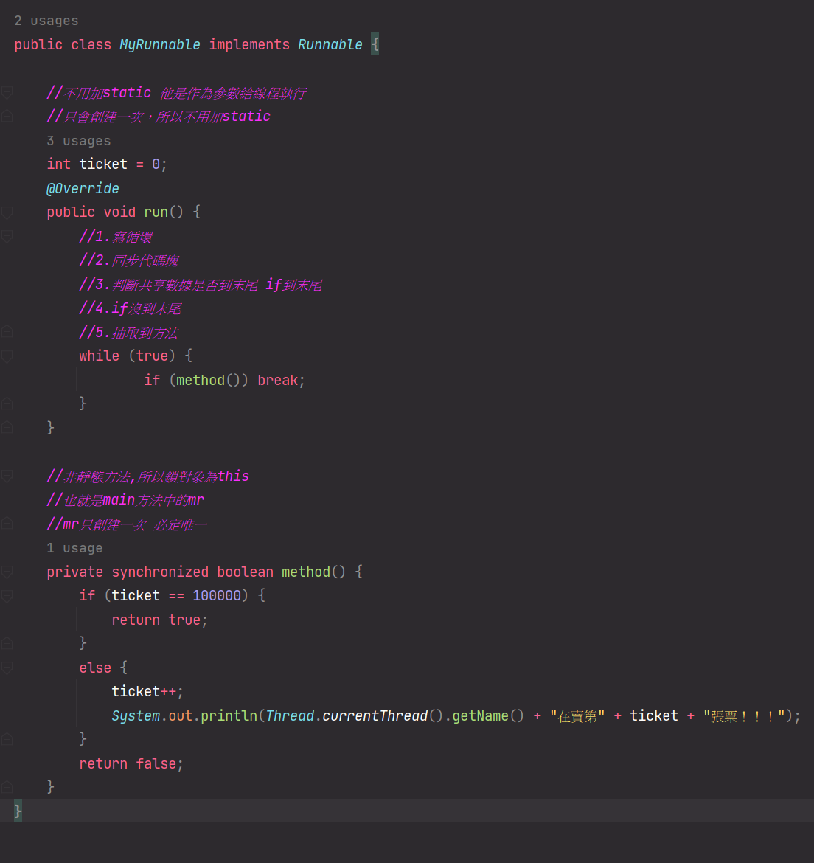This screenshot has height=863, width=814.
Task: Click the string "在賣第"
Action: point(577,716)
